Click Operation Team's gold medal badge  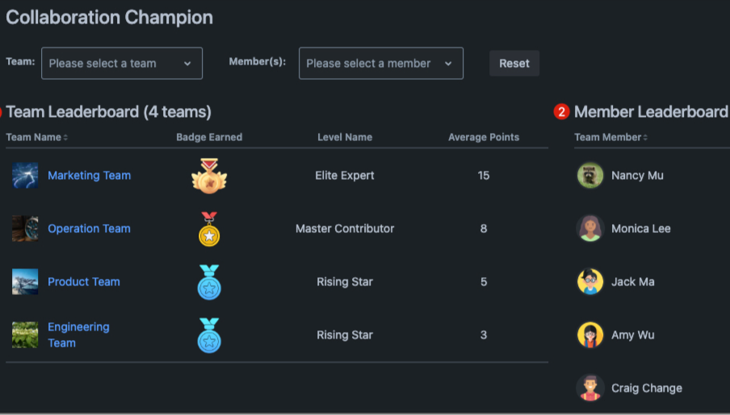(209, 229)
